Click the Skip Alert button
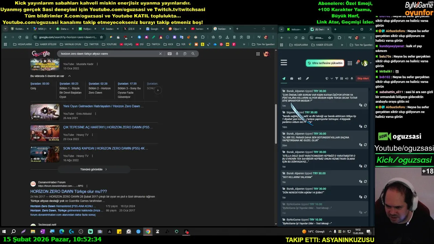Viewport: 434px width, 244px height. pos(363,79)
